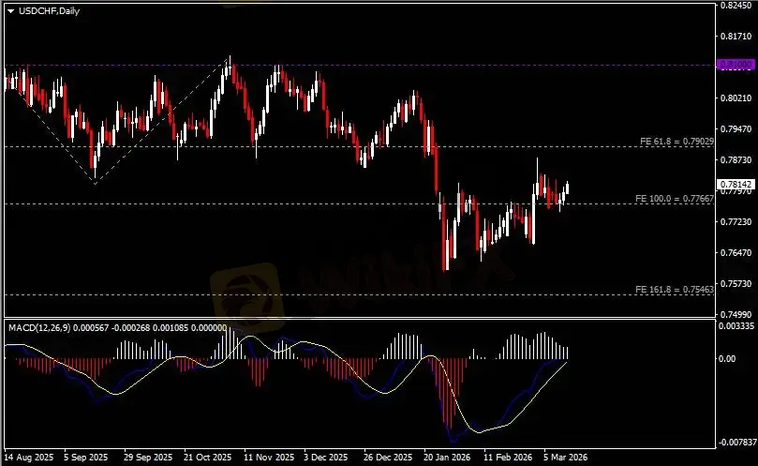Click the MACD scale value 0.003335
Image resolution: width=758 pixels, height=466 pixels.
[x=736, y=326]
